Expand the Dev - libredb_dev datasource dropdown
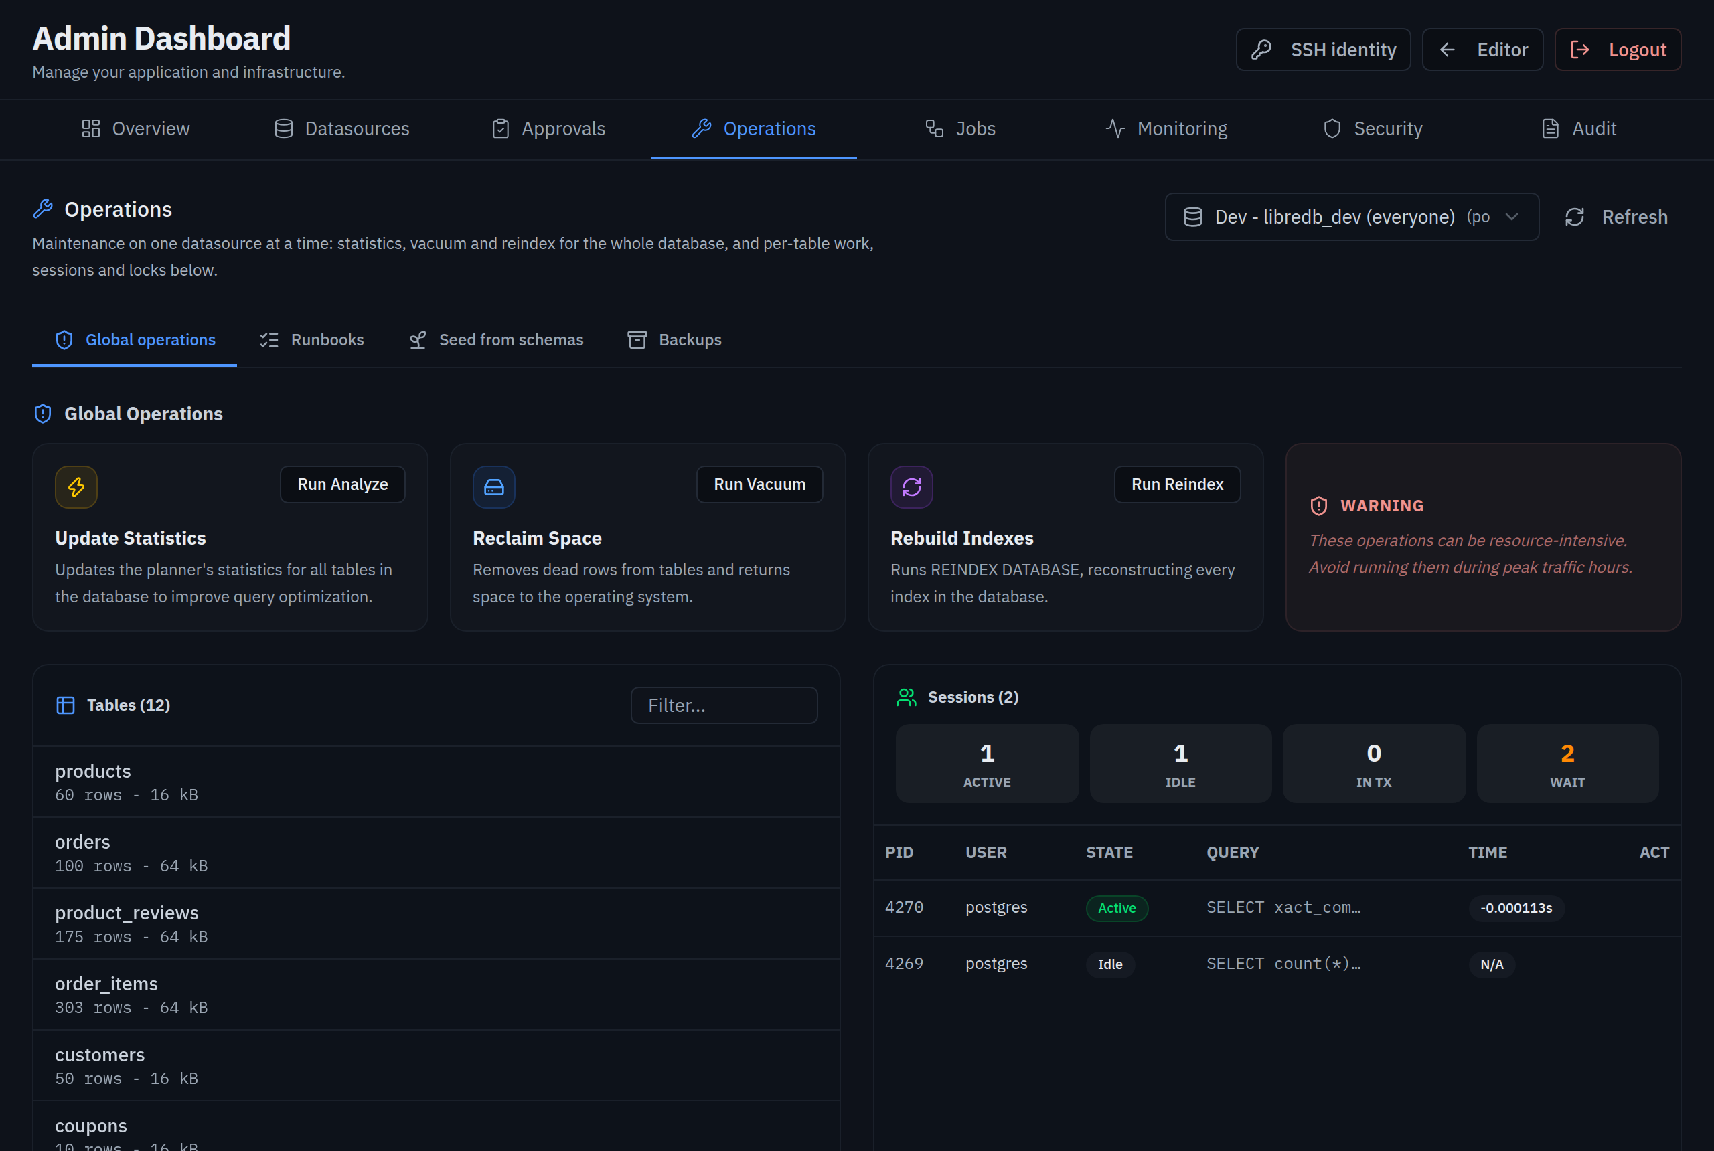Viewport: 1714px width, 1151px height. 1351,217
